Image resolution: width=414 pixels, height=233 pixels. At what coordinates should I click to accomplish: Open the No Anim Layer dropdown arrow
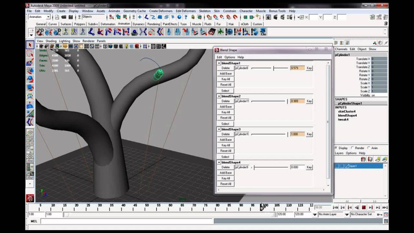(x=315, y=214)
